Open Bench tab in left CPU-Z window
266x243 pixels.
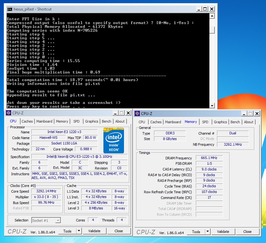coord(107,121)
